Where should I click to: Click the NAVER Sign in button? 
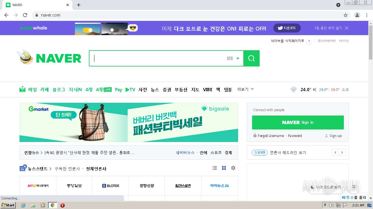(298, 122)
